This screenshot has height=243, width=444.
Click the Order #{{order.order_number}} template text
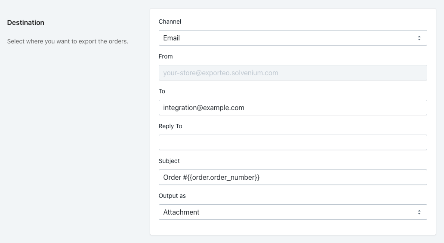211,177
